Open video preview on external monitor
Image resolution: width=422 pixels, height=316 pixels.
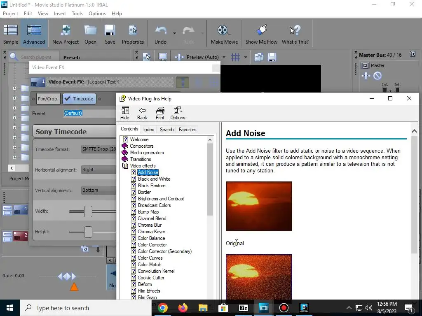[x=162, y=57]
